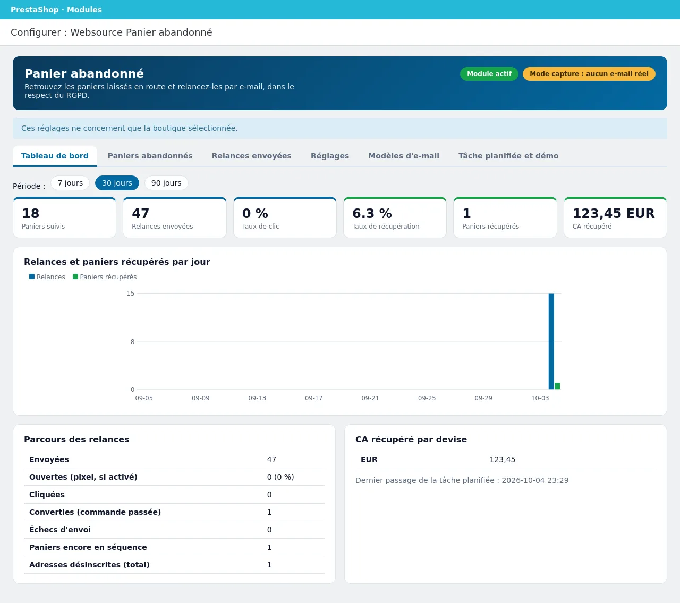Click the Ouvertes (pixel, si activé) row
Image resolution: width=680 pixels, height=603 pixels.
click(174, 477)
